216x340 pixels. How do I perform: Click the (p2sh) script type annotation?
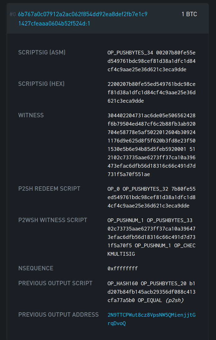175,300
